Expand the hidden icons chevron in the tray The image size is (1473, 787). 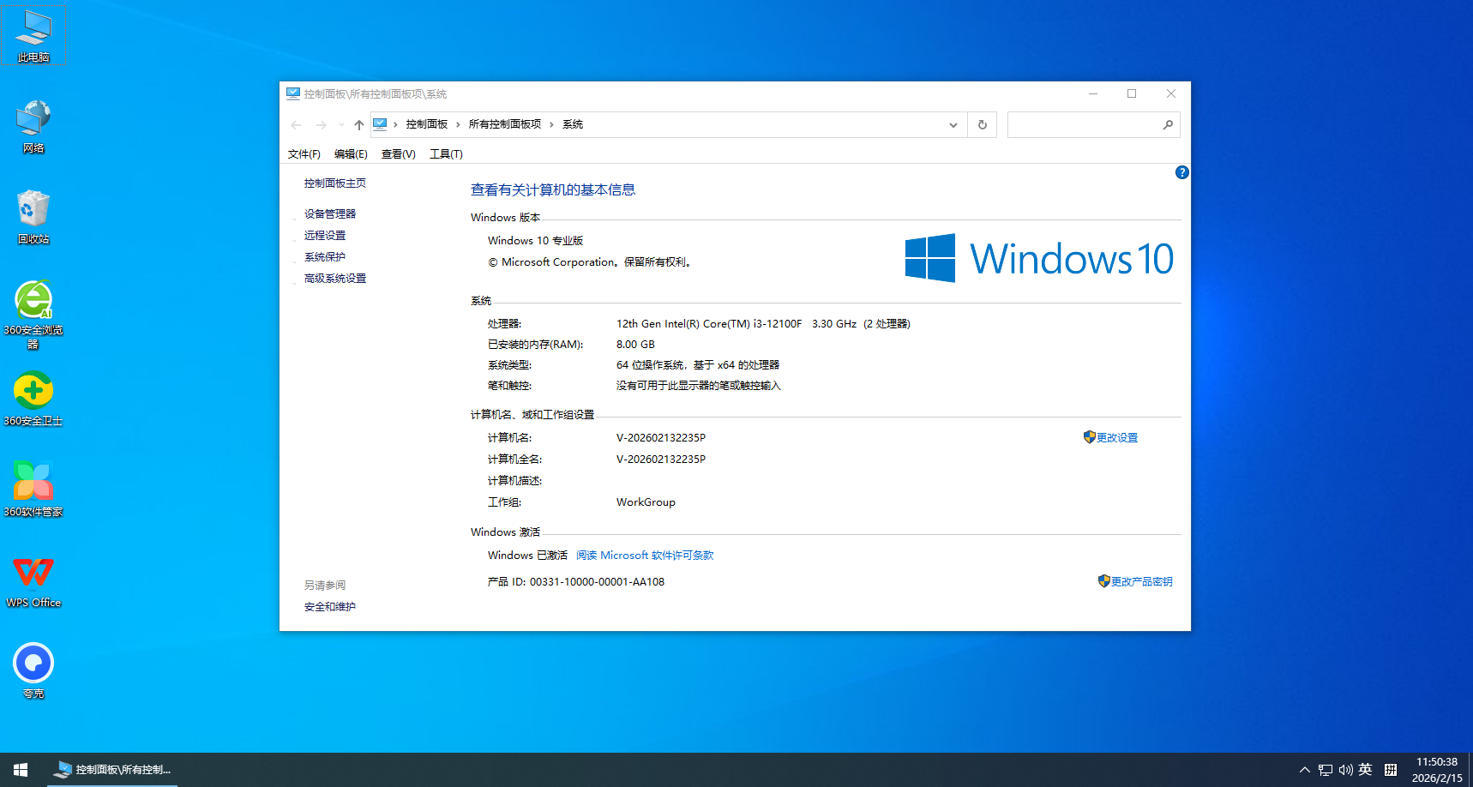coord(1303,769)
